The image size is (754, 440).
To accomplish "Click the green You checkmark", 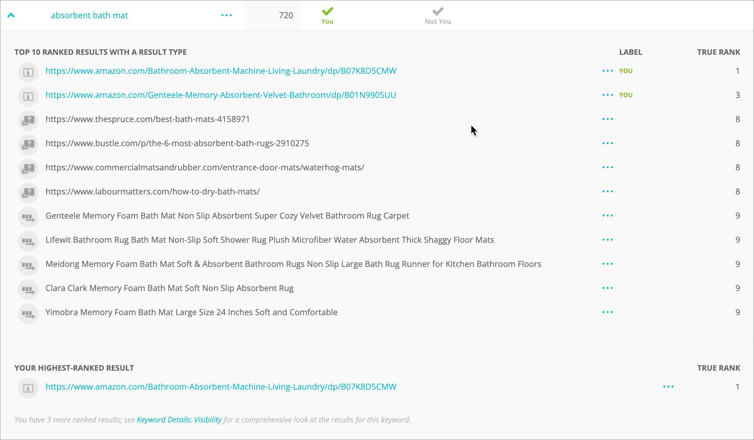I will click(327, 16).
